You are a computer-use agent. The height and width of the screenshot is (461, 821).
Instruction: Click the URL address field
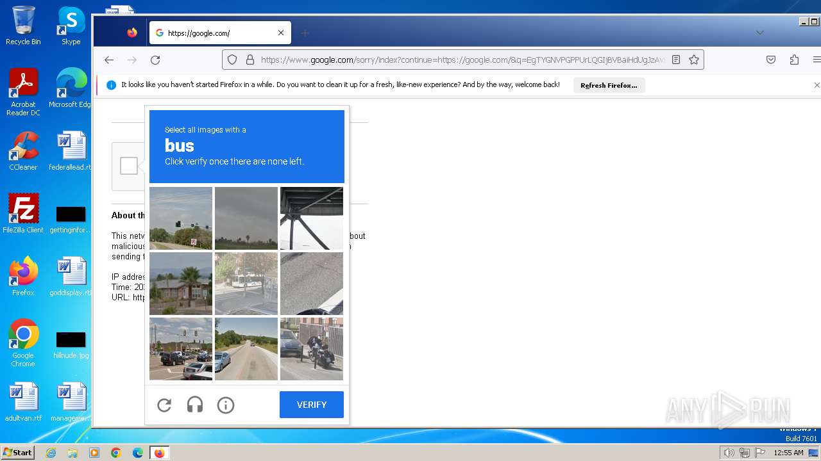[x=462, y=60]
